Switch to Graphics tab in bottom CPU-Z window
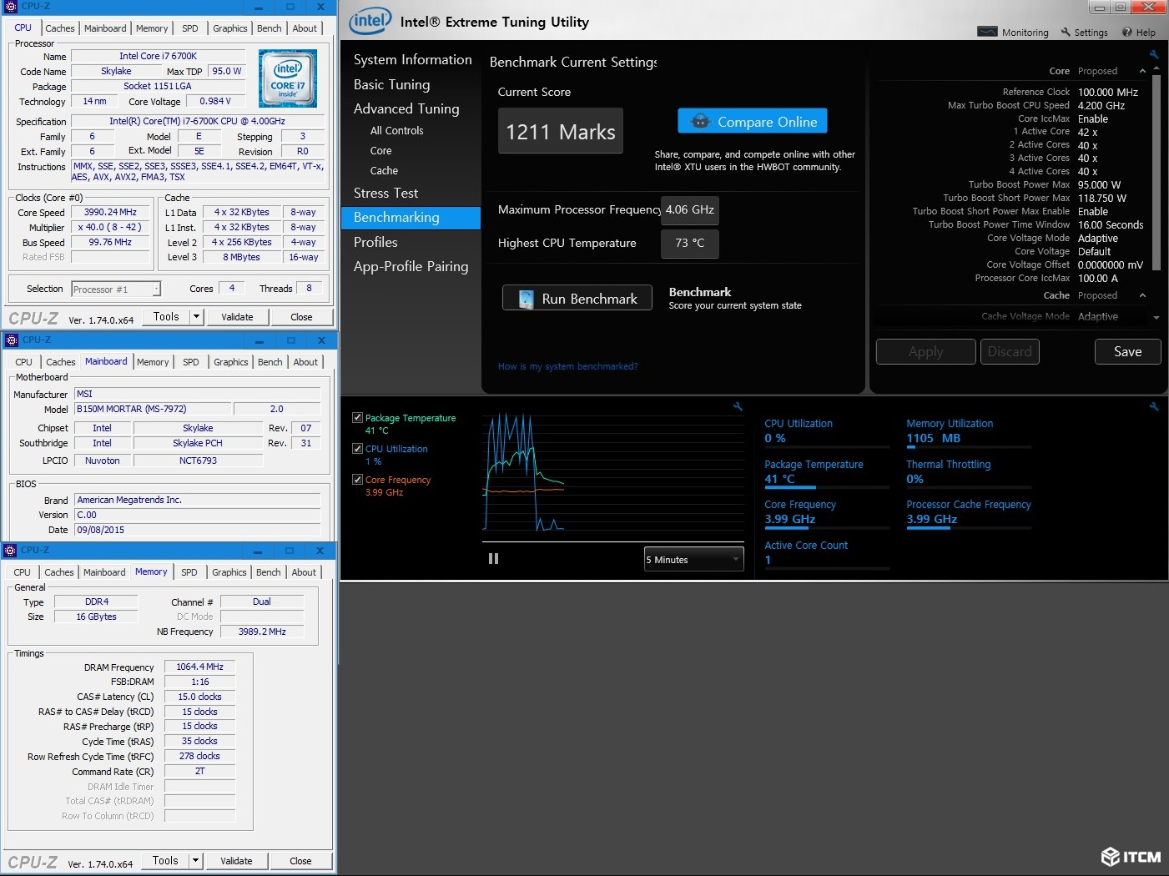This screenshot has width=1169, height=876. coord(229,572)
